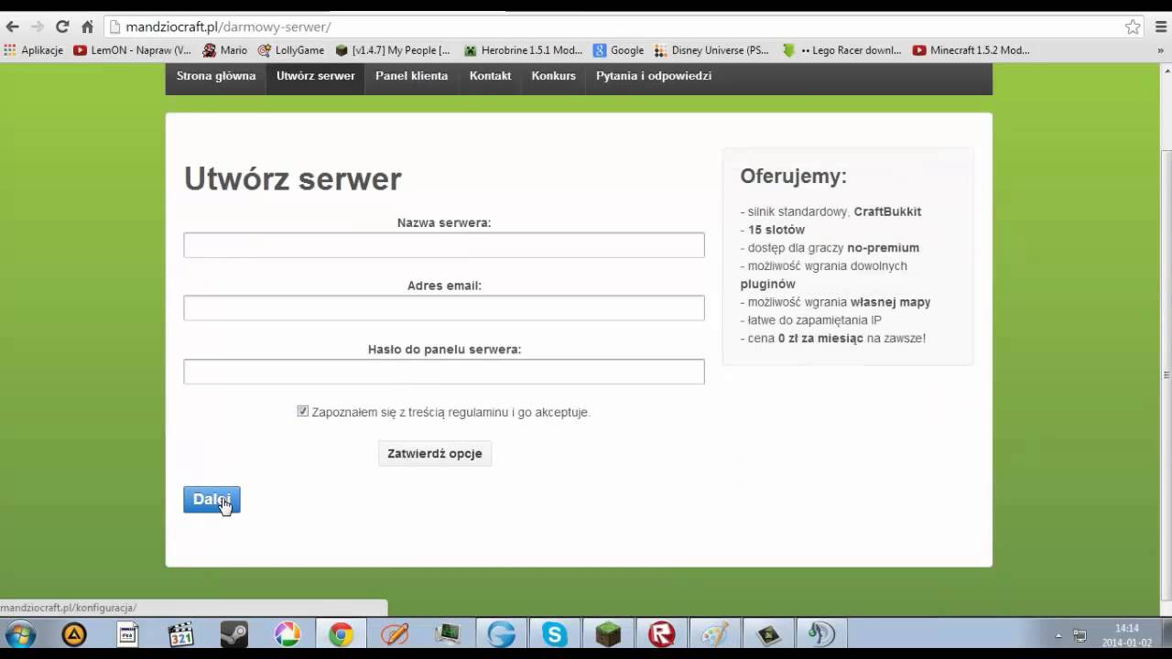
Task: Click the browser Back arrow
Action: pyautogui.click(x=13, y=27)
